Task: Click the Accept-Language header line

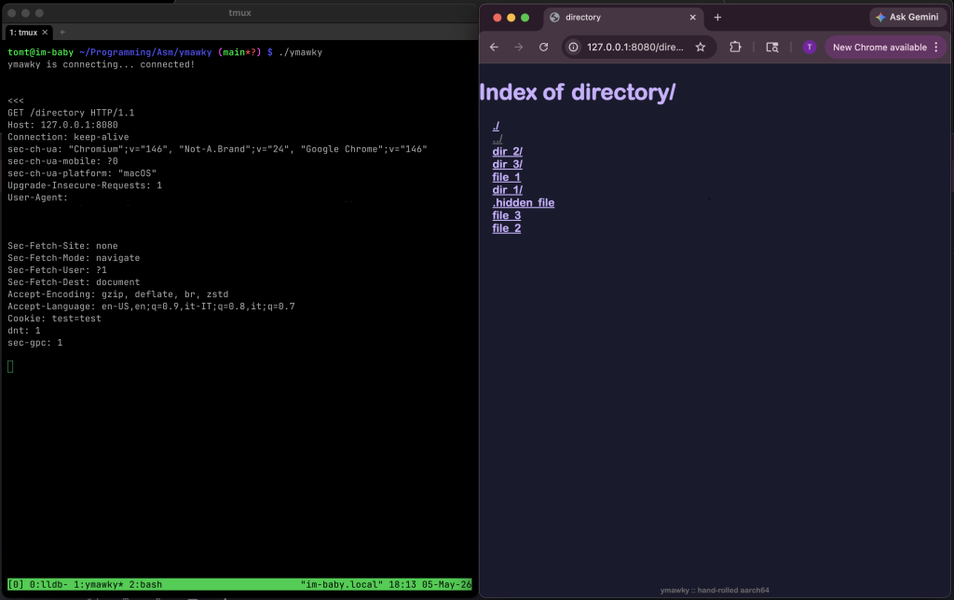Action: click(x=151, y=307)
